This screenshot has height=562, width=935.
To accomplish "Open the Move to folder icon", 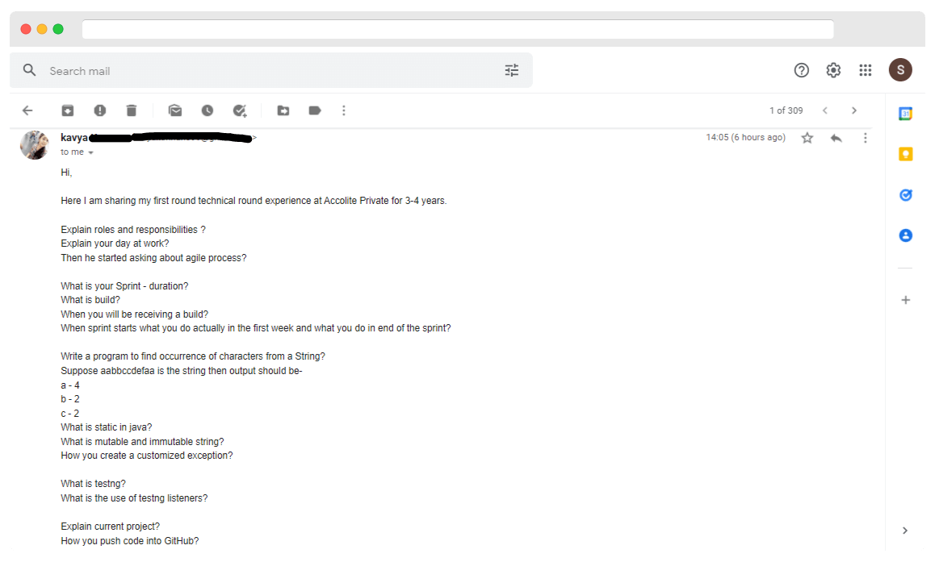I will (x=283, y=110).
